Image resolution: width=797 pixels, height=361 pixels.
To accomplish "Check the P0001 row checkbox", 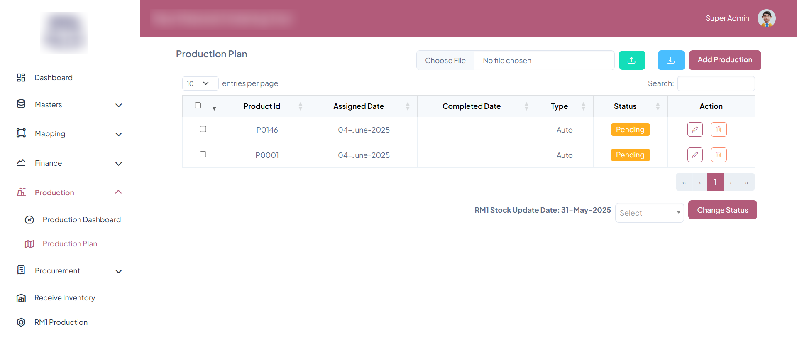I will (203, 155).
